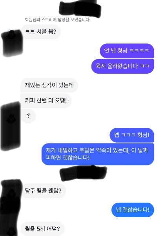Tap the '제가 내일하고 주말은 약속이' long message

pos(98,154)
